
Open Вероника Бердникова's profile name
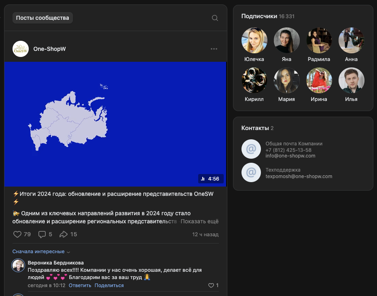[x=56, y=262]
